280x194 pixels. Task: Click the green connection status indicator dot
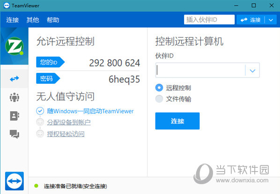[36, 186]
